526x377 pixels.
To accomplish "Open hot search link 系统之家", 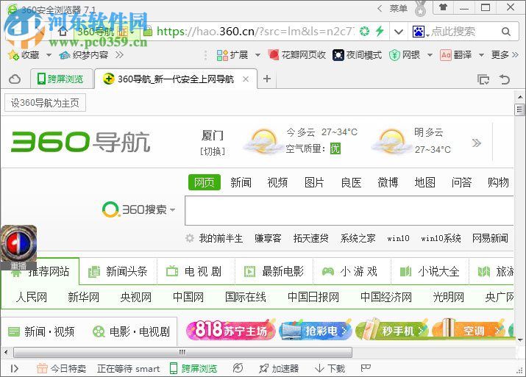I will point(358,238).
